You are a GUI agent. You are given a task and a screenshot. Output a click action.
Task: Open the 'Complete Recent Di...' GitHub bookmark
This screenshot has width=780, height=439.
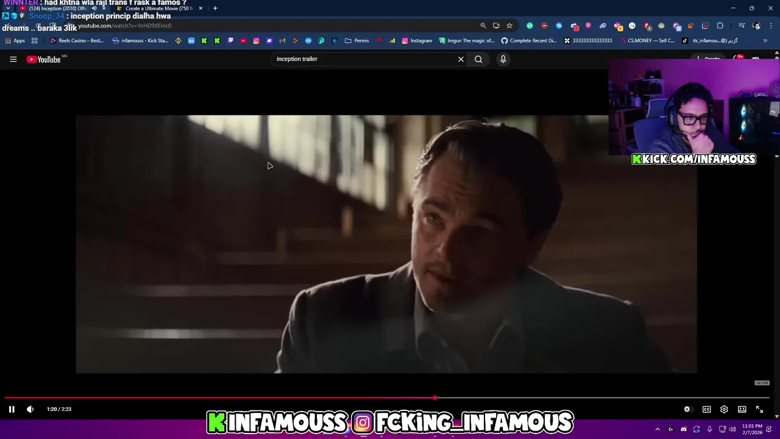529,41
